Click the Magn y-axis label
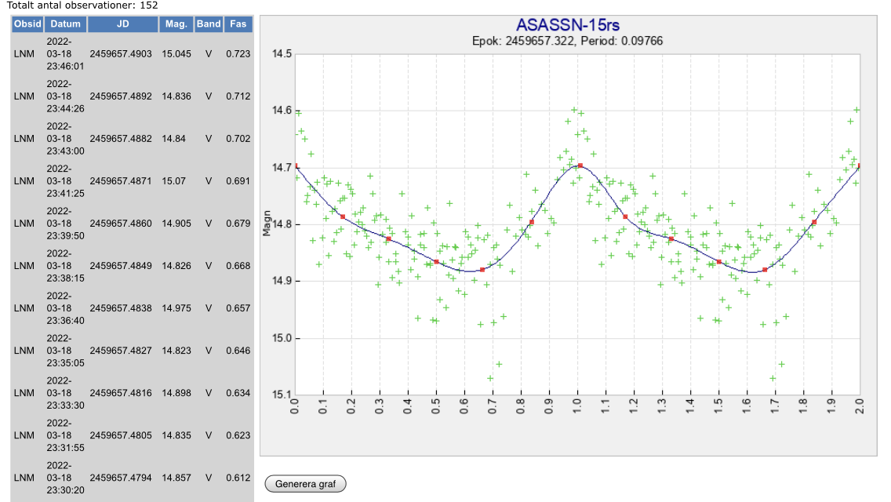Viewport: 891px width, 502px height. click(267, 224)
